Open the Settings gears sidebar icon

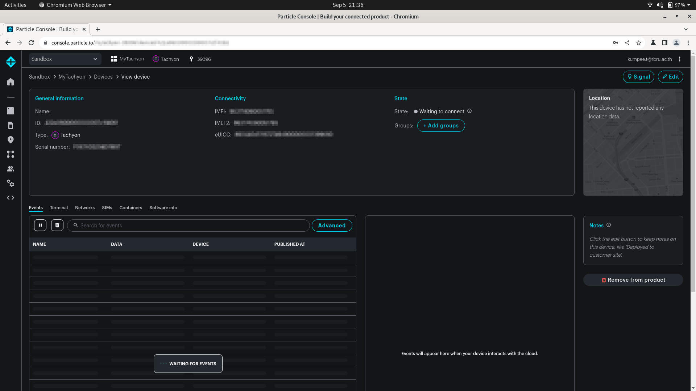point(11,183)
